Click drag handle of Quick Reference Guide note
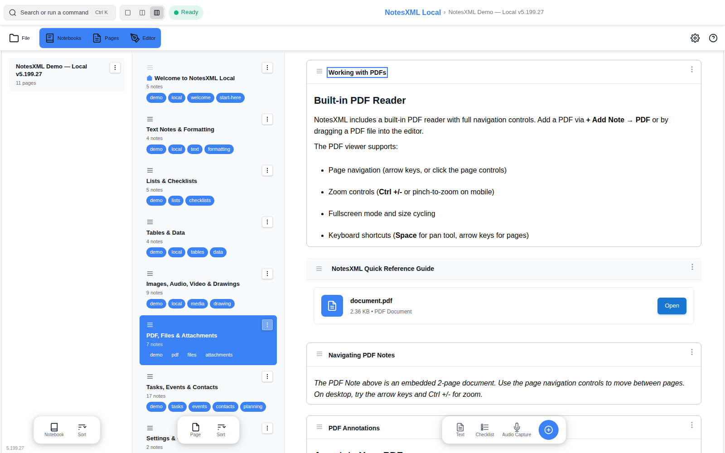The width and height of the screenshot is (725, 453). click(x=319, y=269)
